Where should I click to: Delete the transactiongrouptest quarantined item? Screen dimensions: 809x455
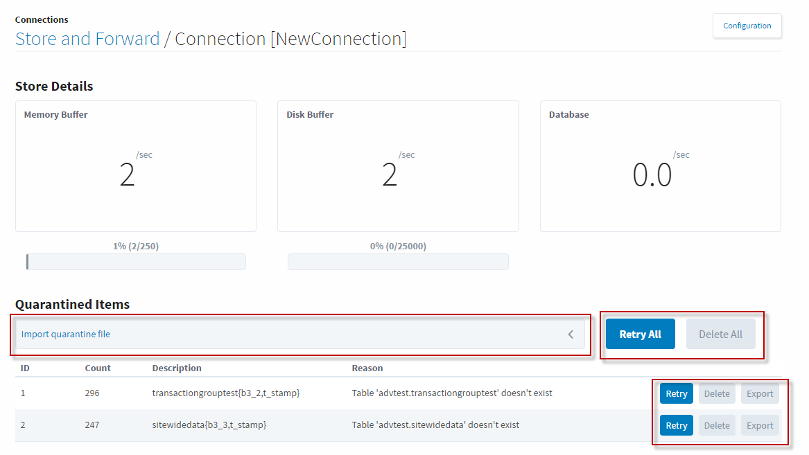[x=717, y=393]
